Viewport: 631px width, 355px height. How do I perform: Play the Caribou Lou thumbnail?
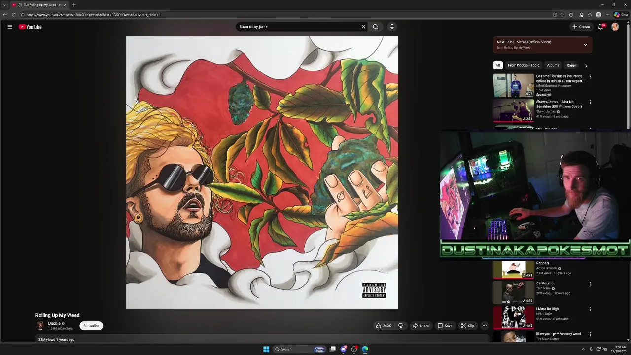click(514, 292)
